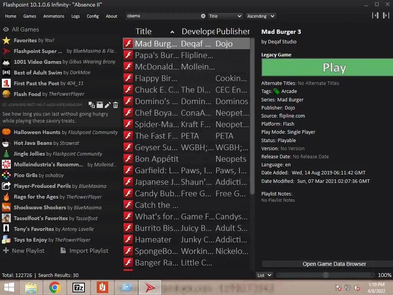Screen dimensions: 393x295
Task: Open Player-Produced Perils playlist
Action: [60, 186]
